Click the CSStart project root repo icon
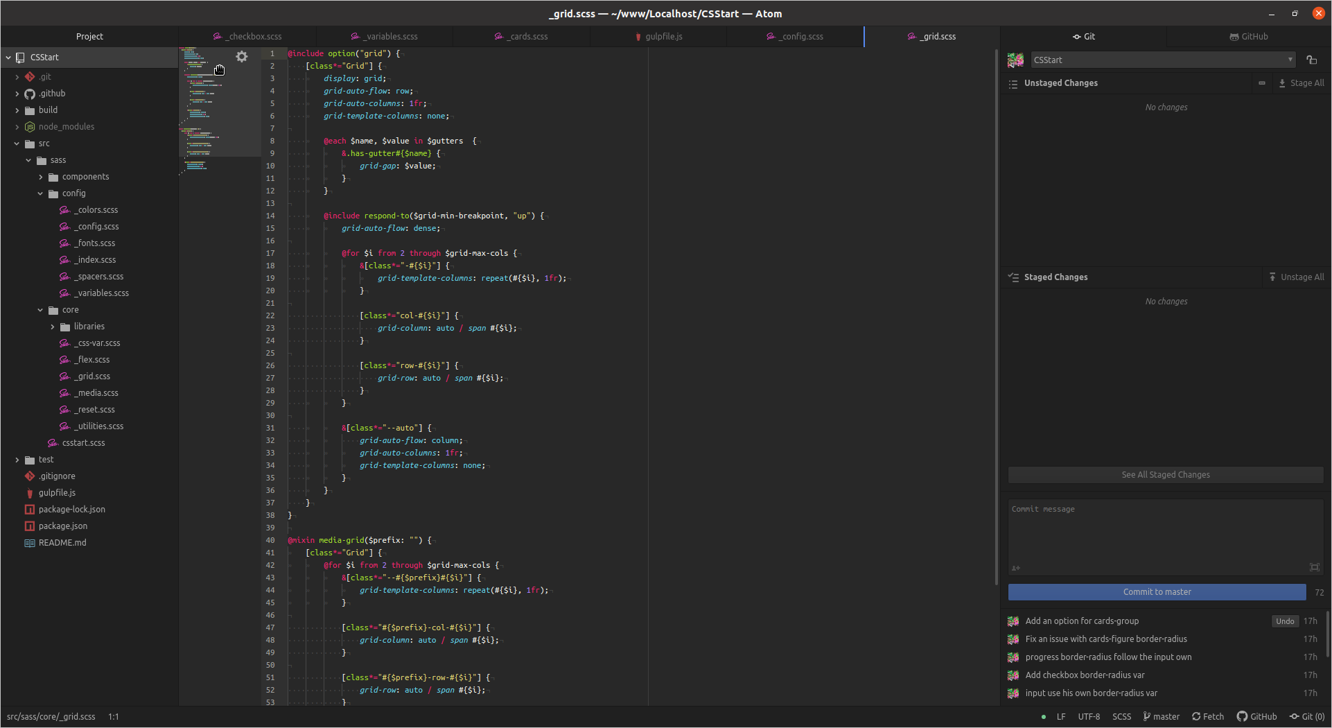This screenshot has height=728, width=1332. click(21, 58)
